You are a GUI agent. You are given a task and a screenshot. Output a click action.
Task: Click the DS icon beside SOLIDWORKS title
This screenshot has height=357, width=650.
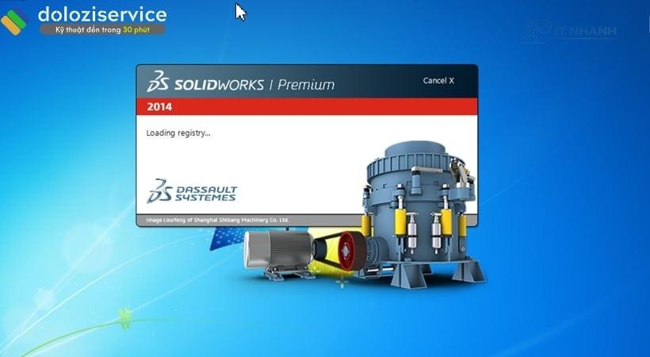point(156,83)
